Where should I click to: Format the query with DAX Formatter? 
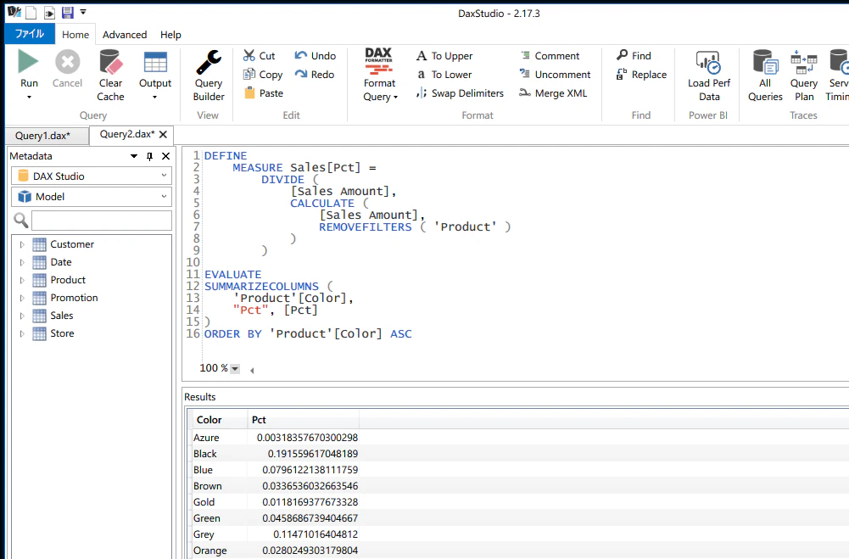coord(380,75)
